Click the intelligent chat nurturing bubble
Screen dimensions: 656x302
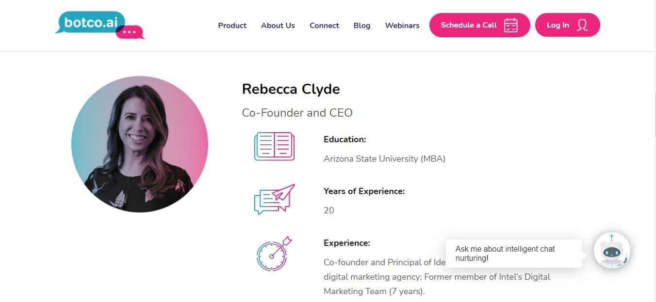coord(513,254)
